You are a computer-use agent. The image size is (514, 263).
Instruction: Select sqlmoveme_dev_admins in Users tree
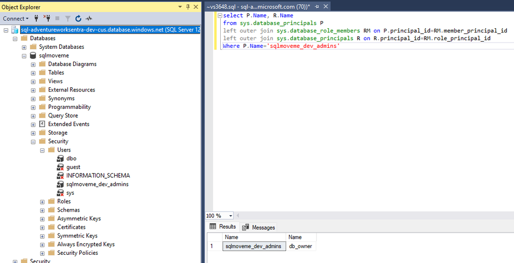tap(97, 184)
